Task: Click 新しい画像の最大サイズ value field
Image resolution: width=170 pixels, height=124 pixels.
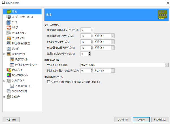Action: click(86, 48)
